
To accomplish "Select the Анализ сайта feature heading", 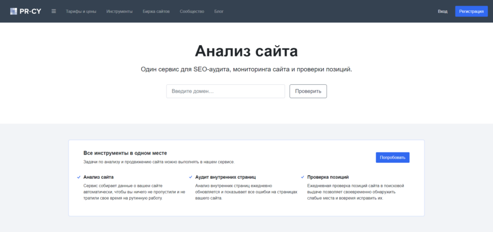I will click(x=99, y=177).
